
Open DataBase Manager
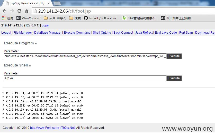click(48, 32)
